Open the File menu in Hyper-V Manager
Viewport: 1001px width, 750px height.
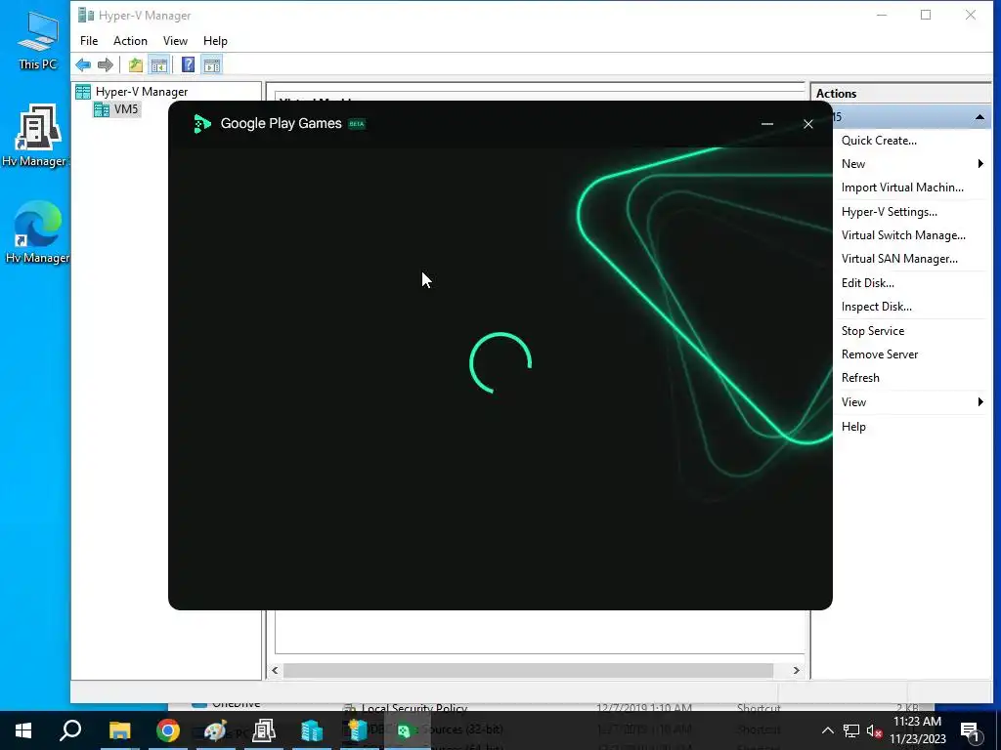(89, 41)
